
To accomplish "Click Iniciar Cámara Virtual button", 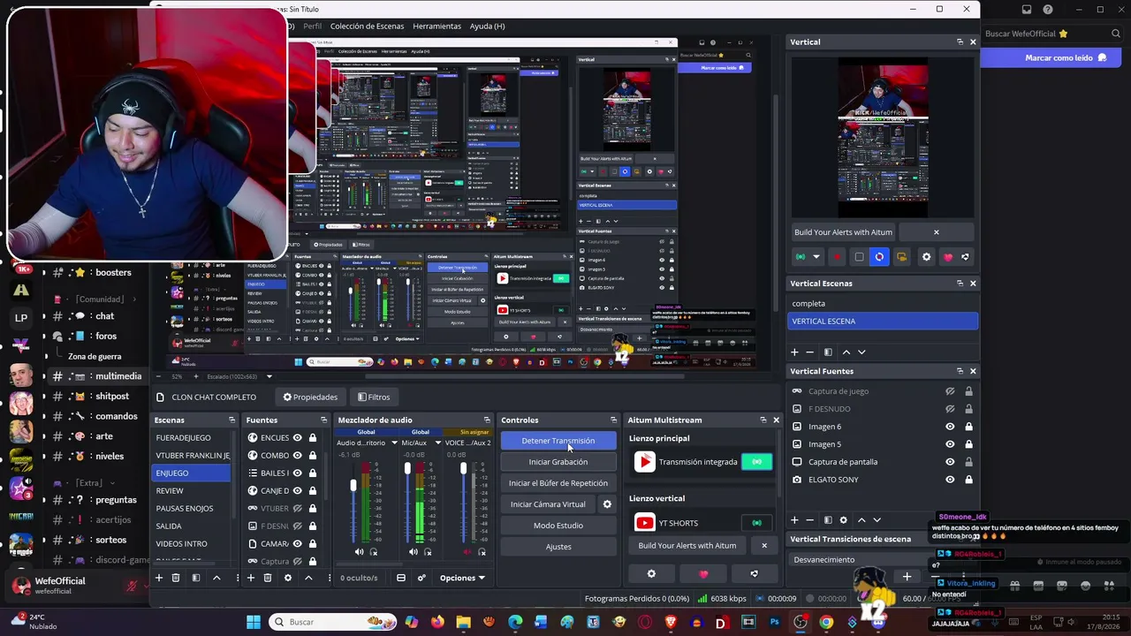I will click(548, 504).
